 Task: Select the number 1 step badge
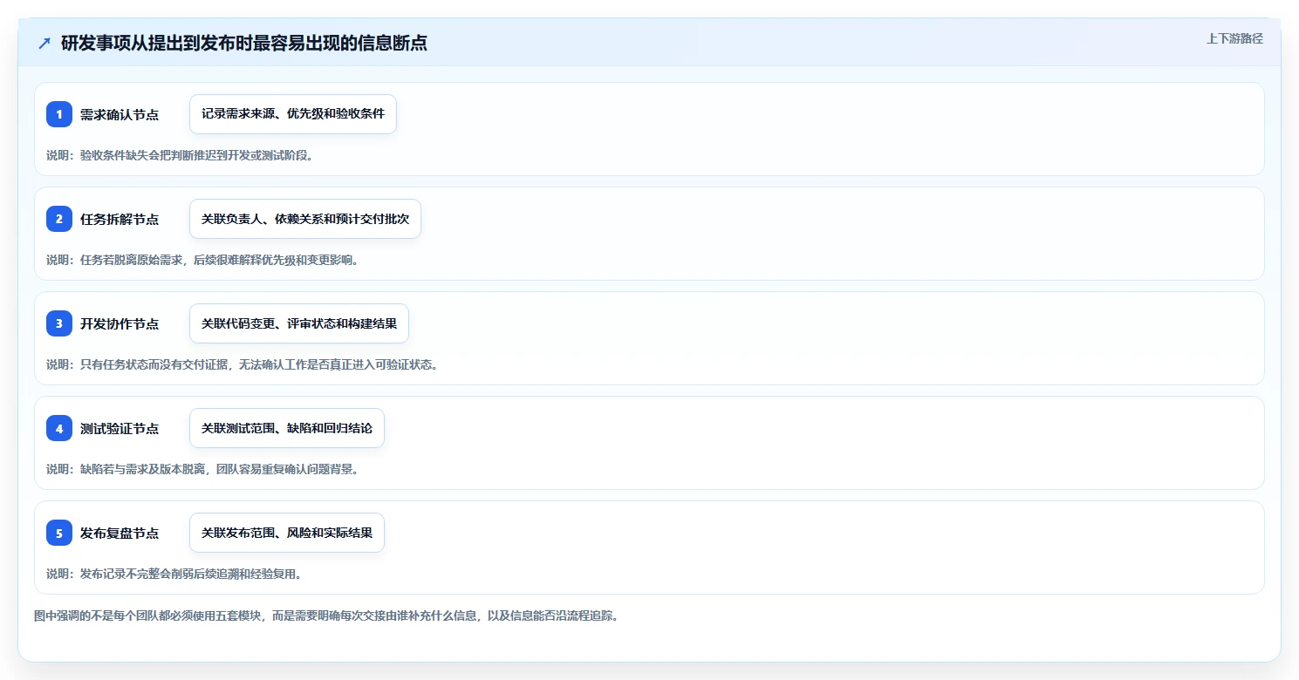coord(59,114)
